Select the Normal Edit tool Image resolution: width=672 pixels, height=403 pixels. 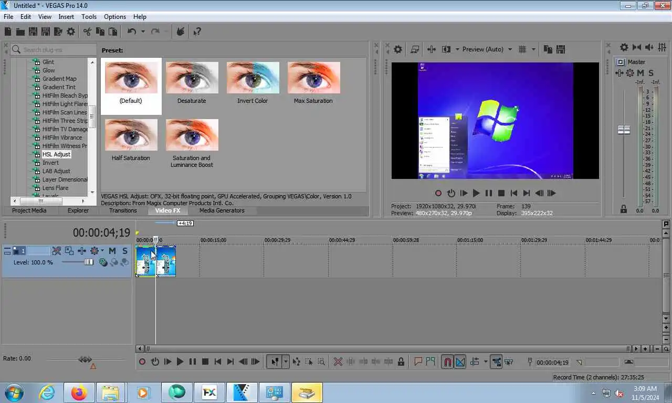274,362
